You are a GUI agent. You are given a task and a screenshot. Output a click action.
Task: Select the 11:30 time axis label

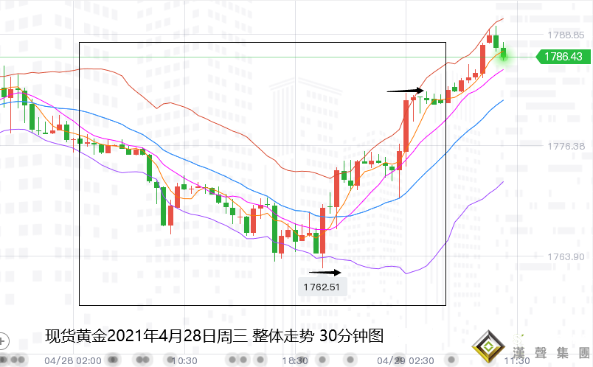coord(516,361)
